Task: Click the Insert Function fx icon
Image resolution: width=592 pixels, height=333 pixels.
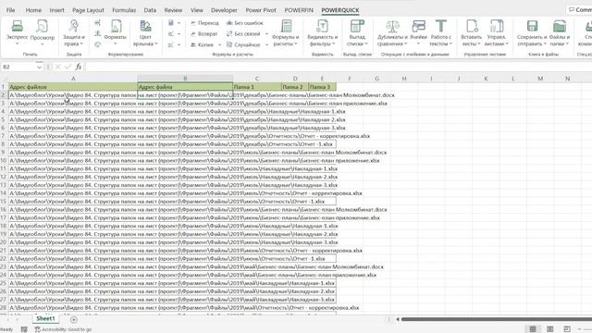Action: click(79, 67)
